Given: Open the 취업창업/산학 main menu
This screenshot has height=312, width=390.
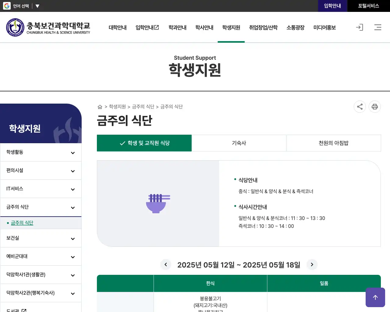Looking at the screenshot, I should click(263, 27).
